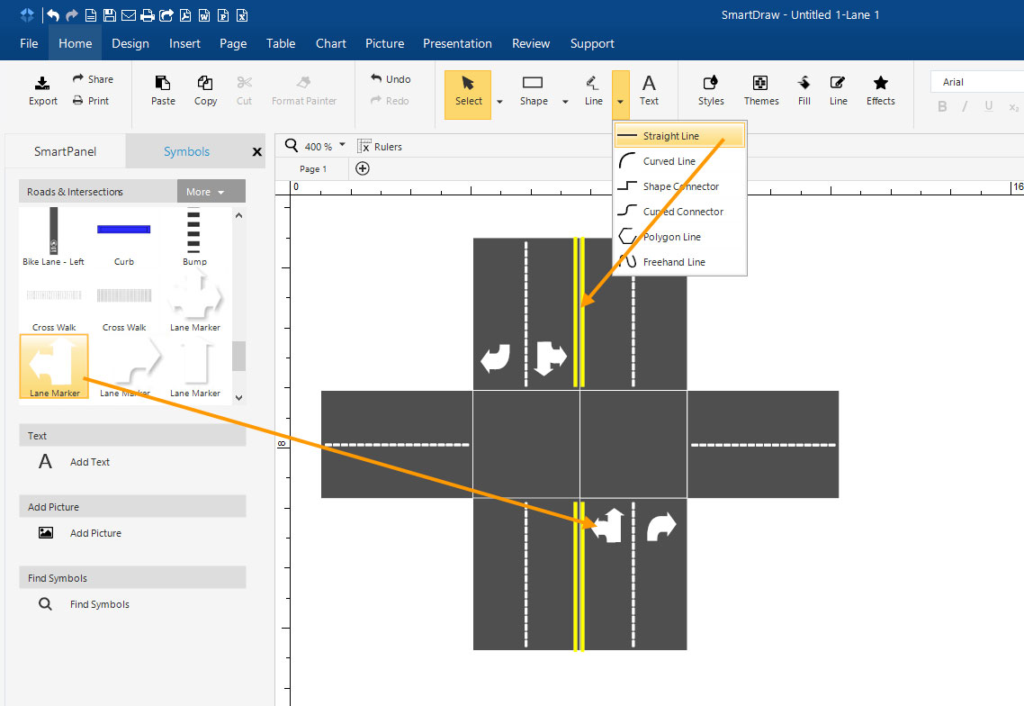Select the Shape tool
The height and width of the screenshot is (706, 1024).
coord(533,89)
